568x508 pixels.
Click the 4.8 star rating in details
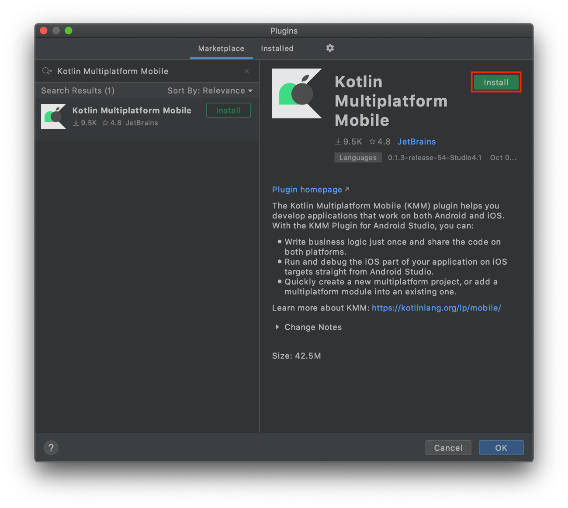tap(380, 142)
